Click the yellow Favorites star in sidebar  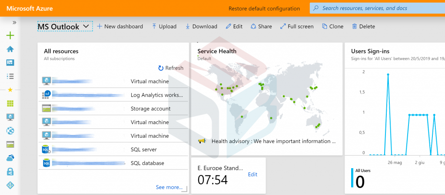pyautogui.click(x=10, y=90)
